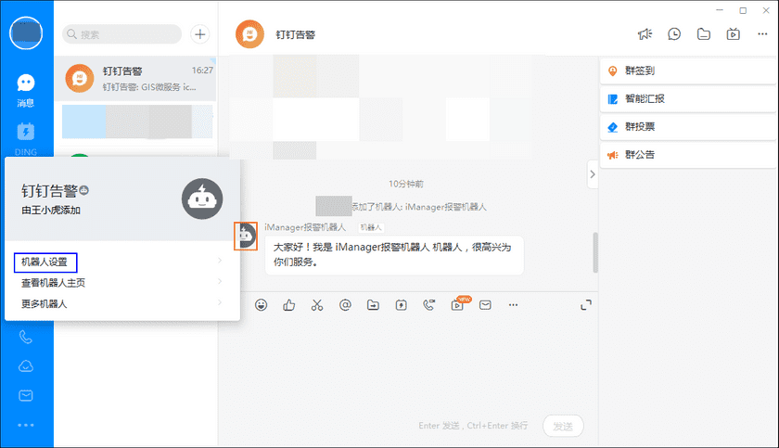779x448 pixels.
Task: Open the phone tab in left sidebar
Action: coord(26,338)
